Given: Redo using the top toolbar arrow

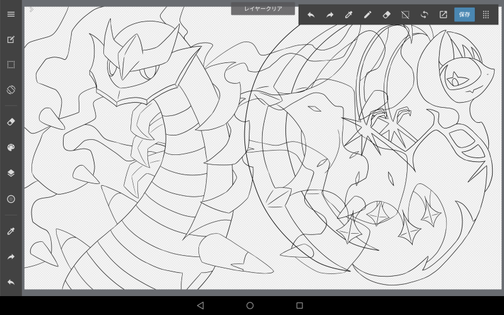Looking at the screenshot, I should coord(329,14).
